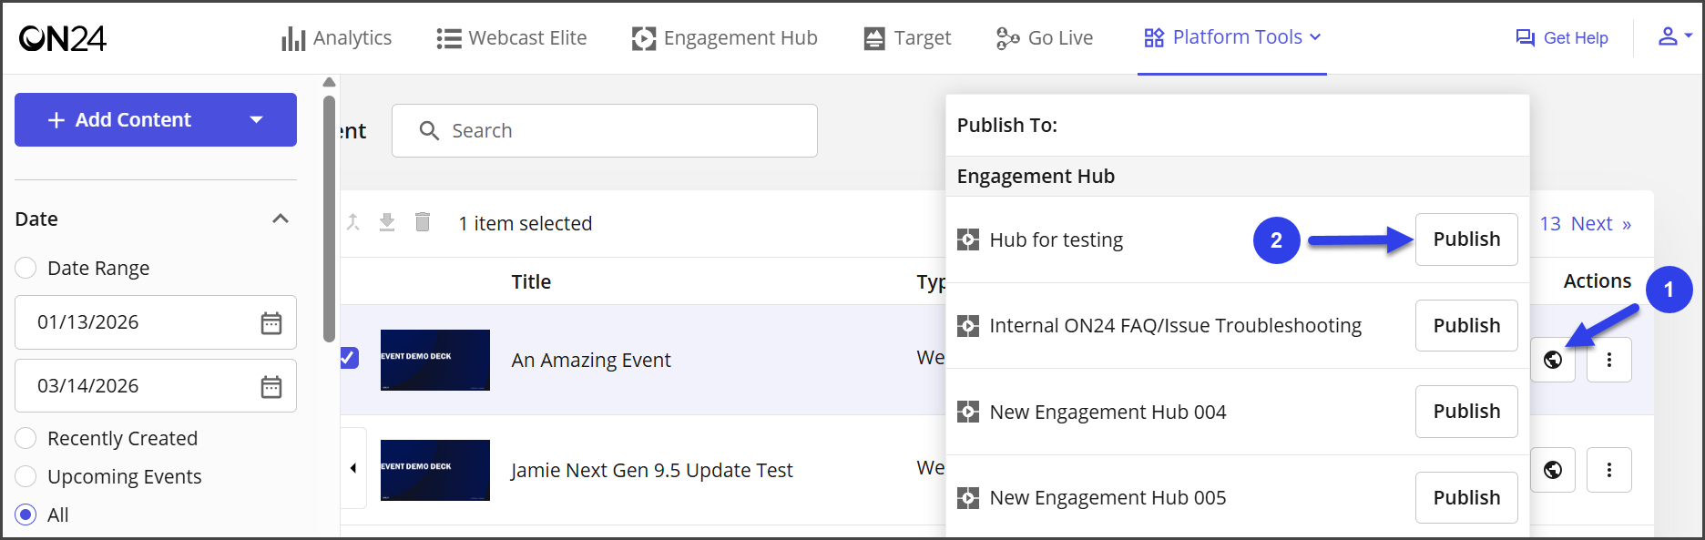Open the Target section

(x=907, y=38)
